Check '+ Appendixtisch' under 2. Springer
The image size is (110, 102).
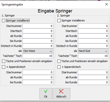click(x=59, y=67)
